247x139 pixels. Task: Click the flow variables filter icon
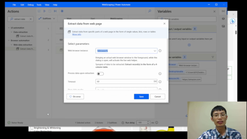[213, 57]
